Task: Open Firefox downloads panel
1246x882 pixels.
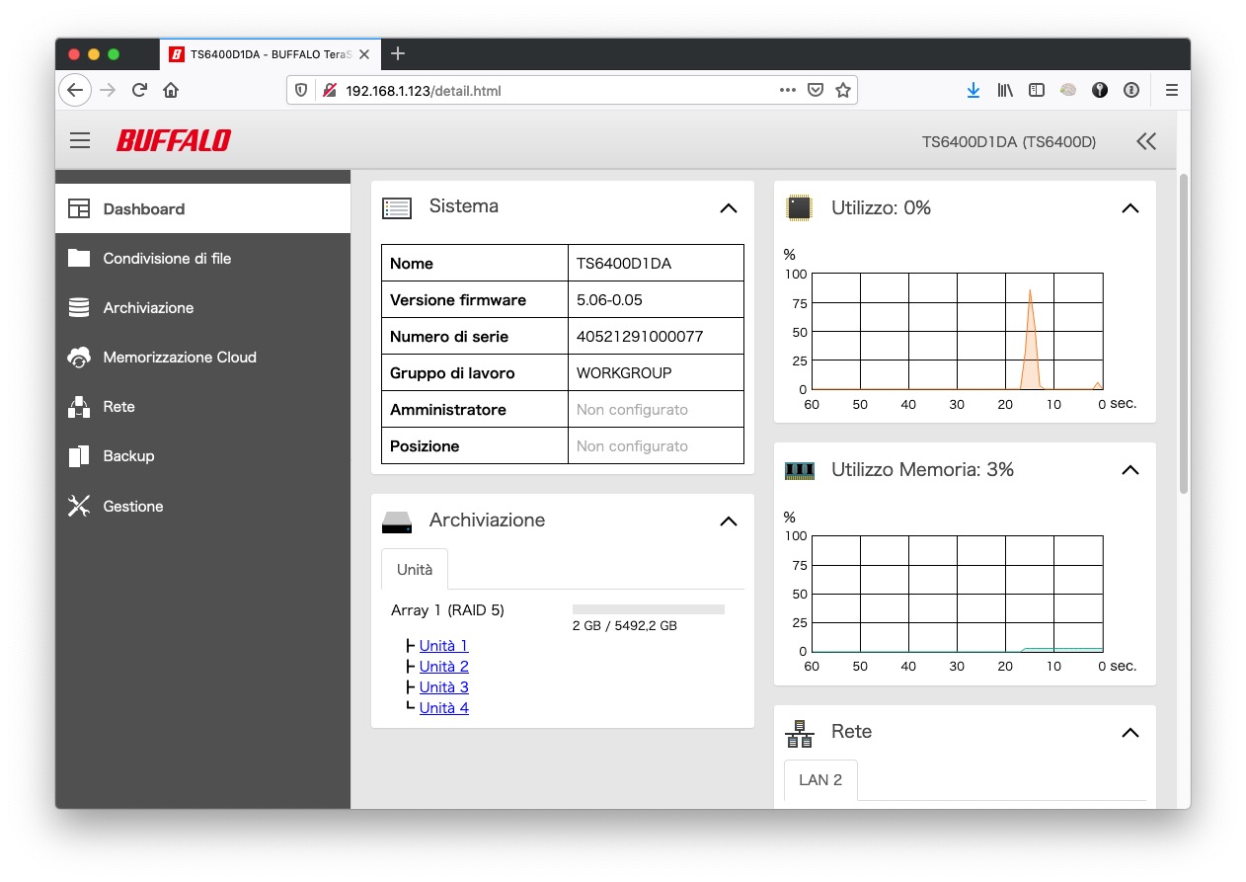Action: tap(973, 90)
